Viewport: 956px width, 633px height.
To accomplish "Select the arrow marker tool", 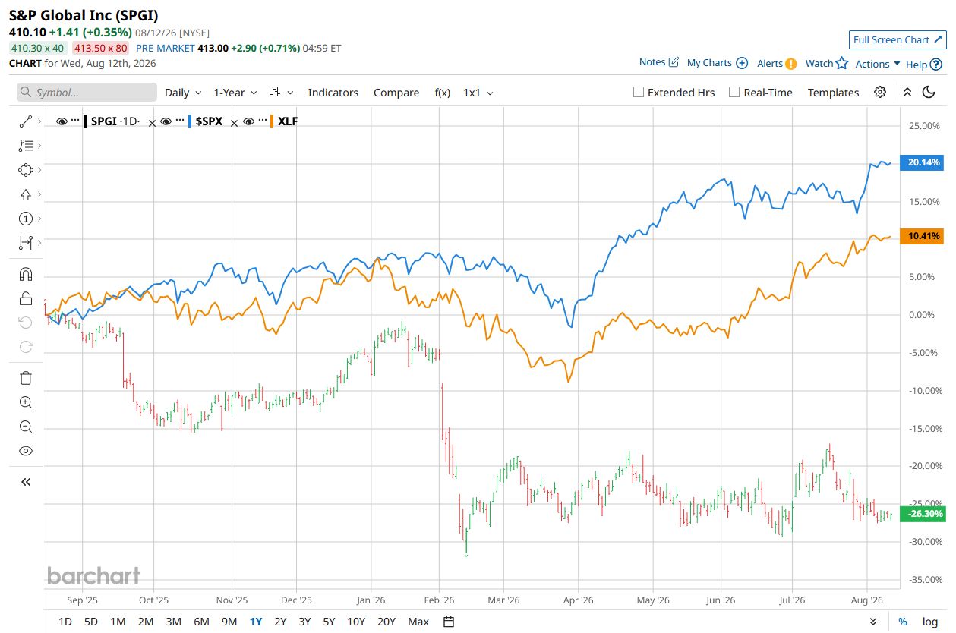I will (25, 194).
